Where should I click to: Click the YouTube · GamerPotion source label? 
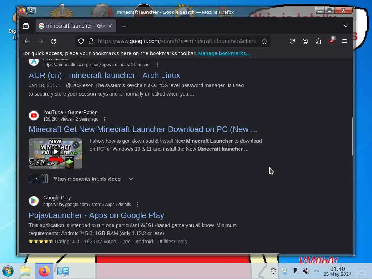(70, 113)
